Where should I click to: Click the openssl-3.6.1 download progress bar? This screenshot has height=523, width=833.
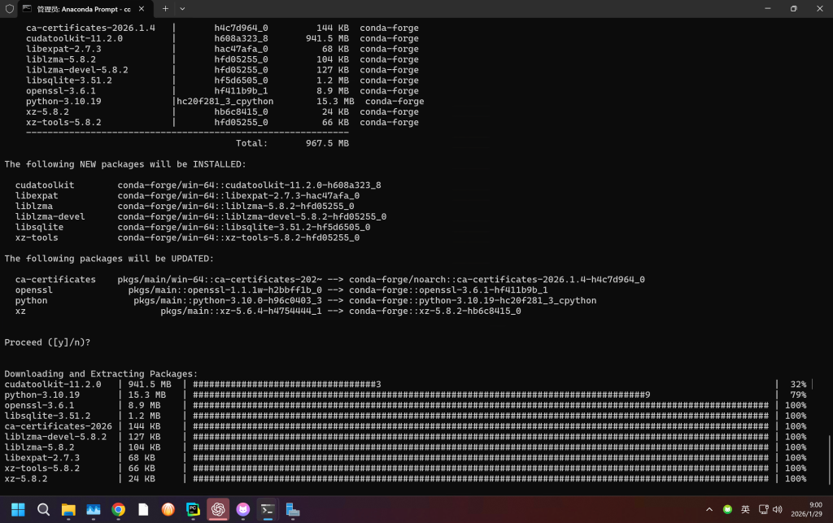[481, 405]
